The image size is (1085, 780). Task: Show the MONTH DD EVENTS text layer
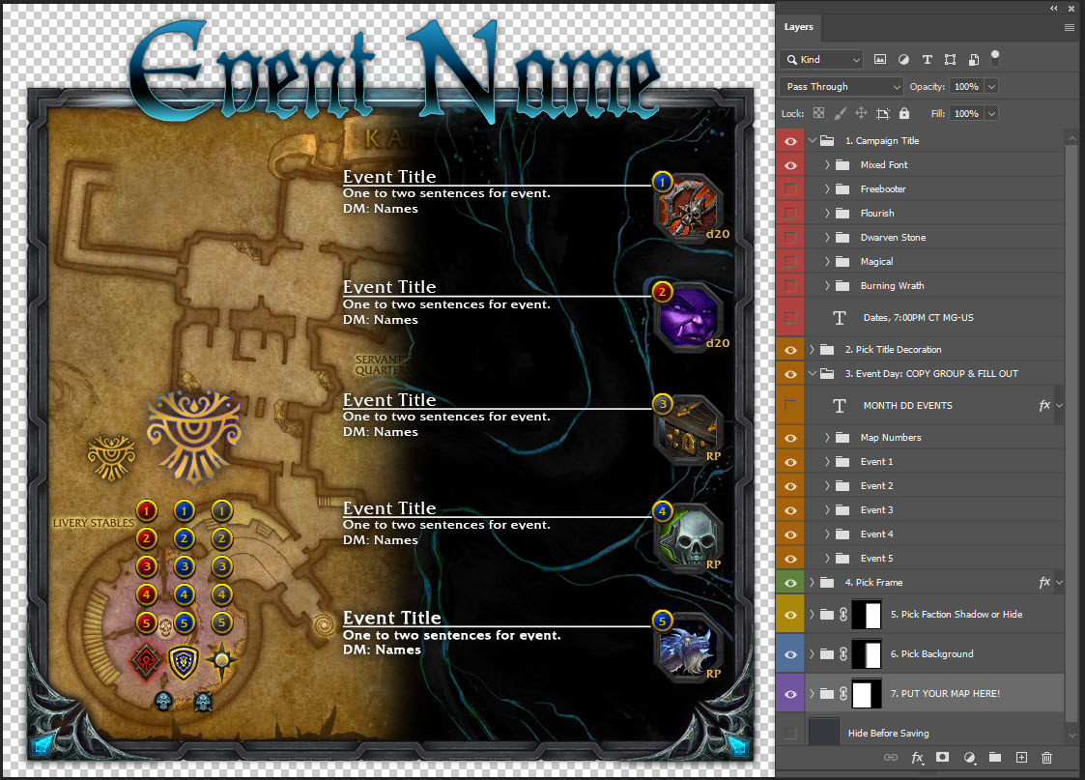790,406
